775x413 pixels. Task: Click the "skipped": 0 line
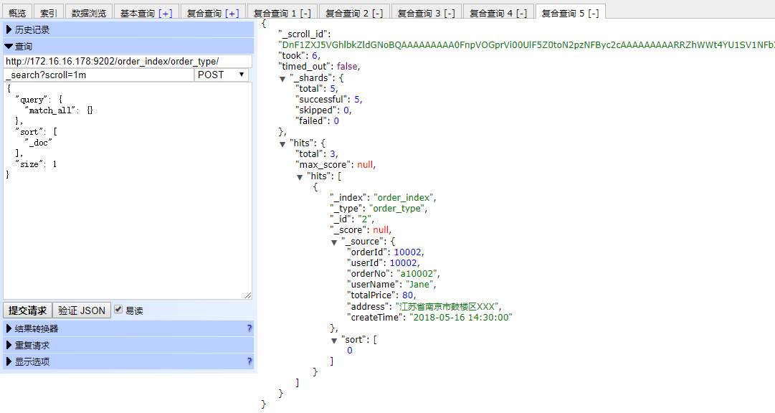point(324,110)
